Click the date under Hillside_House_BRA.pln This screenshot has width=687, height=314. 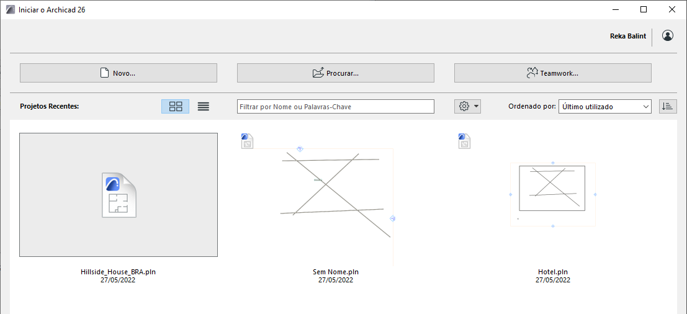(x=119, y=280)
